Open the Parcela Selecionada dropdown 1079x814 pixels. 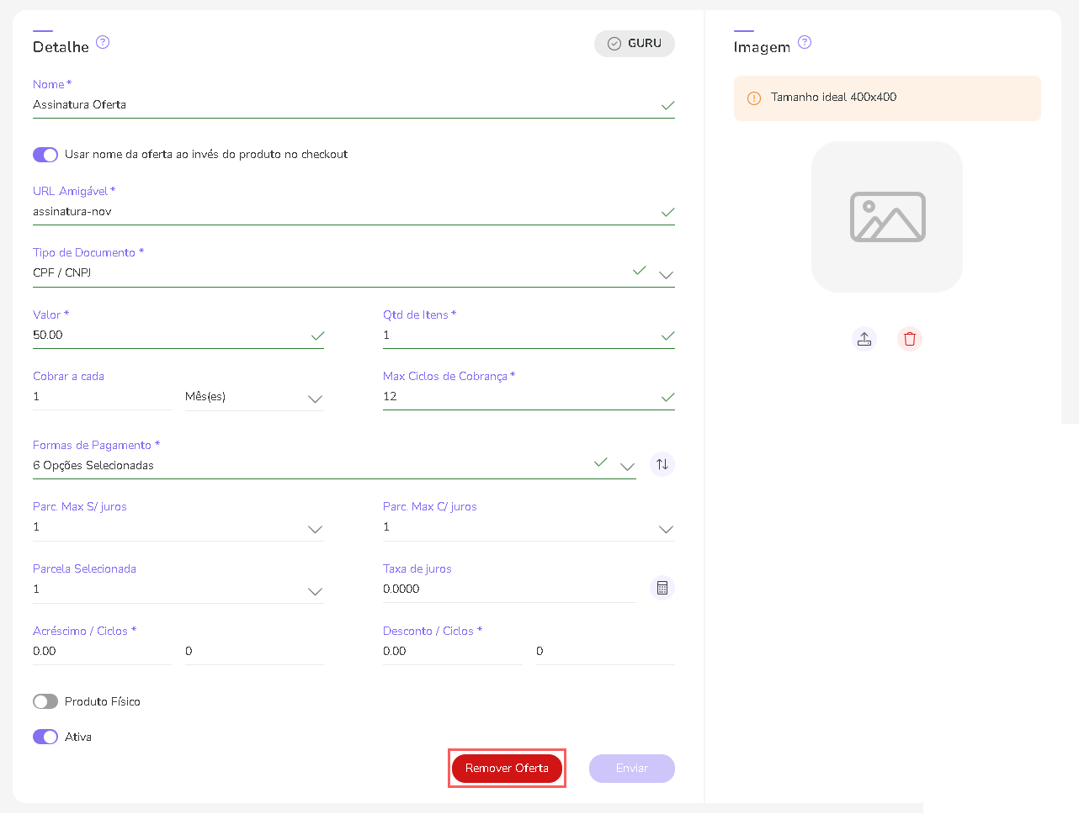tap(315, 591)
